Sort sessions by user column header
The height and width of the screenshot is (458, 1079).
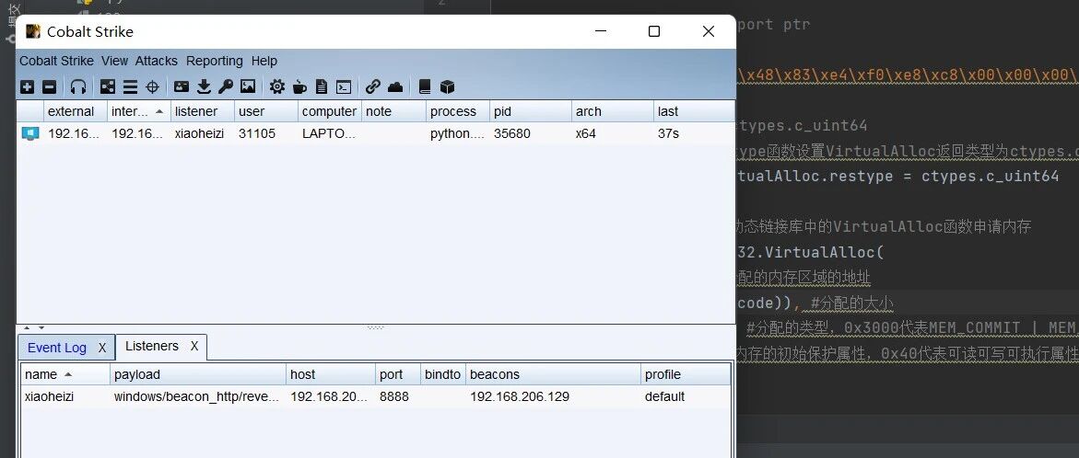(265, 111)
